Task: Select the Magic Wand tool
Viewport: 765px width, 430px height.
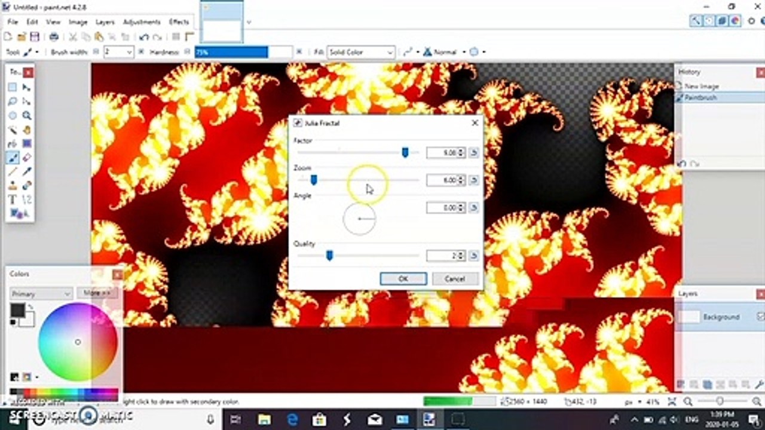Action: point(13,130)
